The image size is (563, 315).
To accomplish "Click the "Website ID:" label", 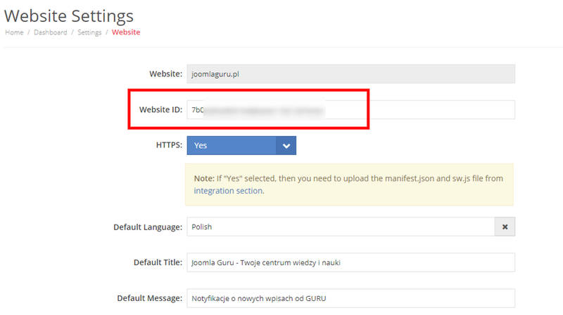I will pyautogui.click(x=160, y=109).
